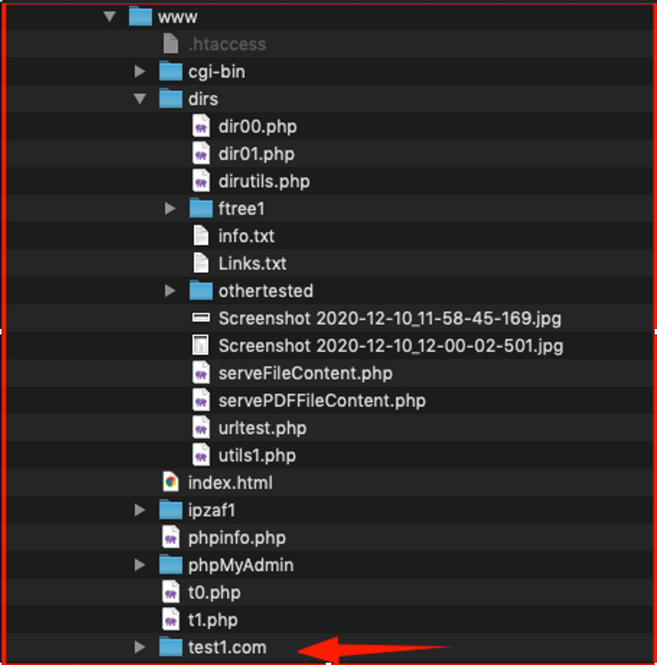Expand the test1.com folder

(x=139, y=647)
